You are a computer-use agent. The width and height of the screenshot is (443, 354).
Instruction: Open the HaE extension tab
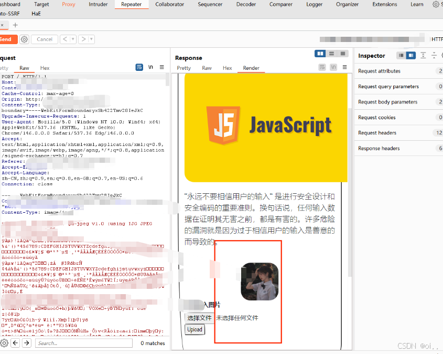click(36, 14)
